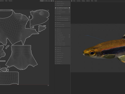Click the first icon right of Project dropdown
This screenshot has width=125, height=94.
(48, 1)
